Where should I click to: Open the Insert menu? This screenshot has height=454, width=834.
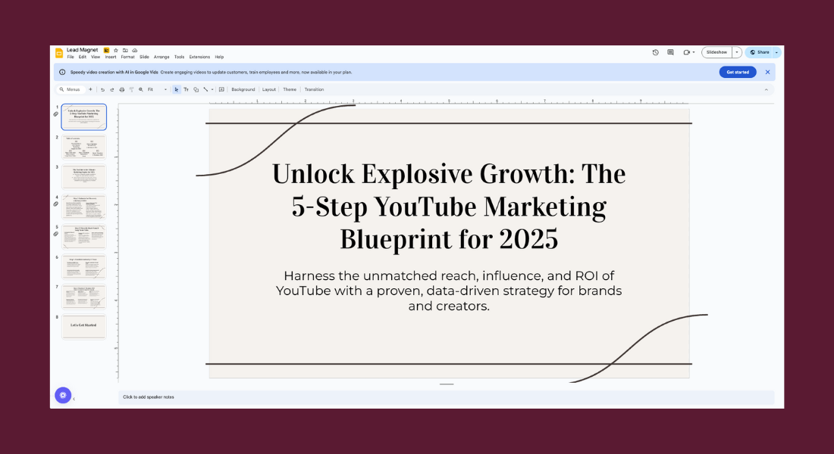click(x=111, y=57)
